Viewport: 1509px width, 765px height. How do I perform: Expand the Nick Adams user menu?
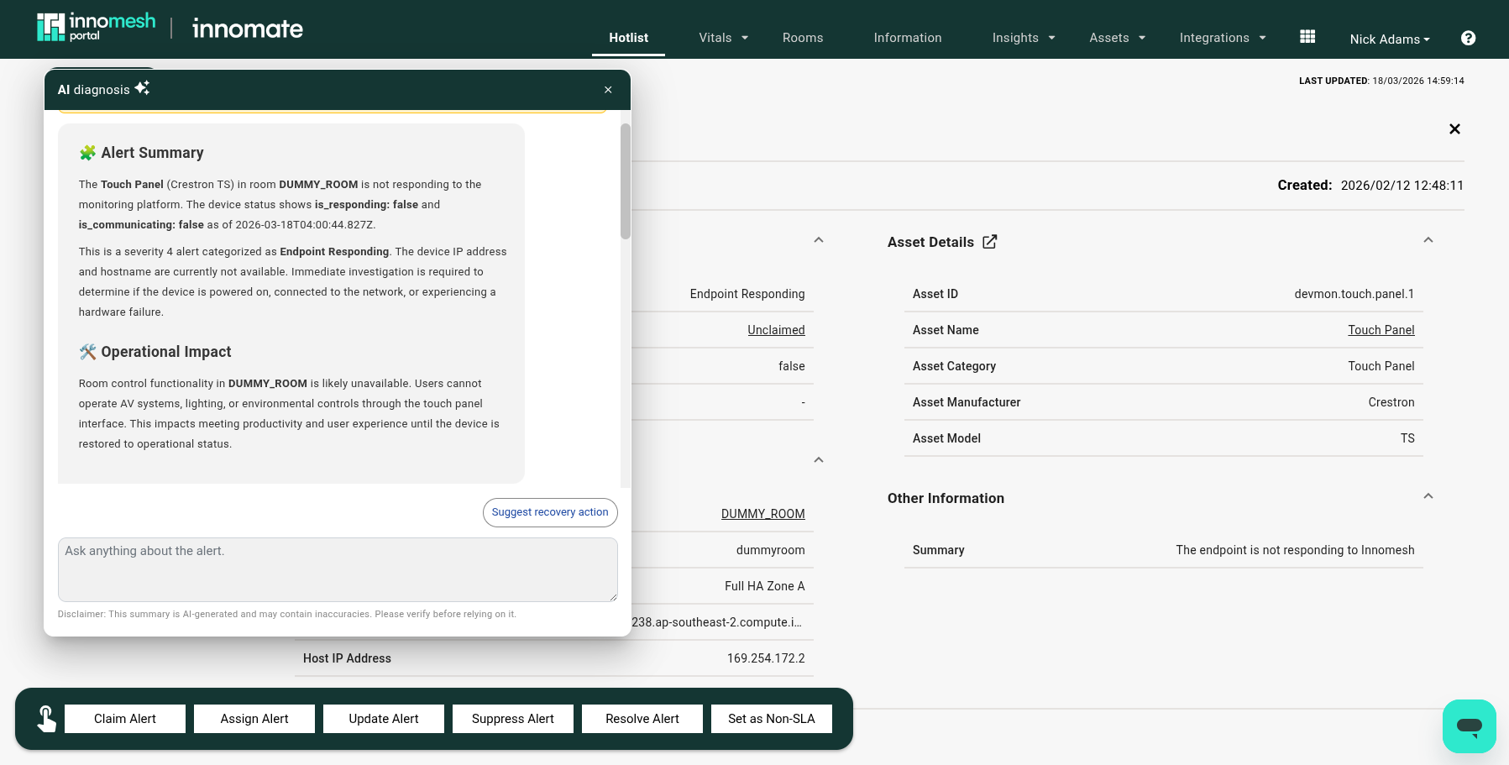click(x=1389, y=39)
